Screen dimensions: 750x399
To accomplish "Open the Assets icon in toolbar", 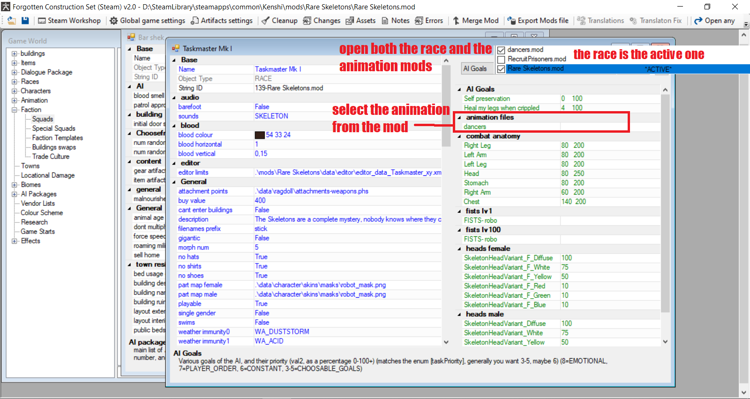I will click(x=350, y=21).
